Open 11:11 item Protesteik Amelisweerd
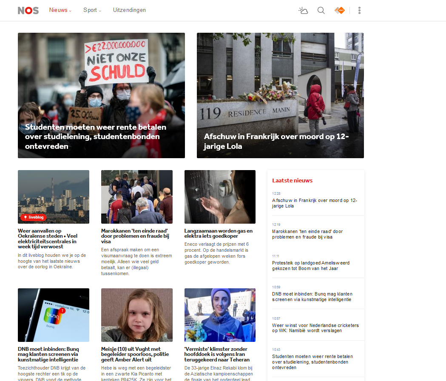Screen dimensions: 446x381 (311, 265)
